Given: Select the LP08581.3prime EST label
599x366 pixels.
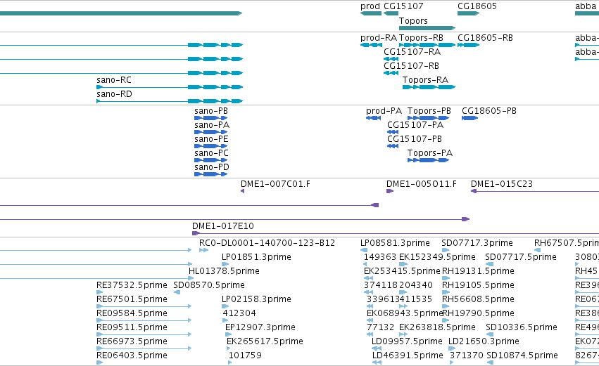Looking at the screenshot, I should (x=395, y=244).
